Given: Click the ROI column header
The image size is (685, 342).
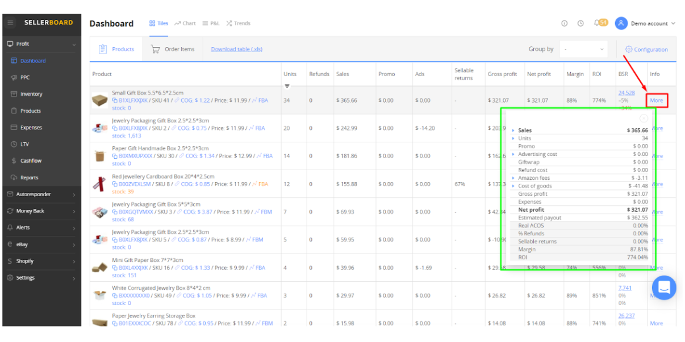Looking at the screenshot, I should click(x=597, y=74).
